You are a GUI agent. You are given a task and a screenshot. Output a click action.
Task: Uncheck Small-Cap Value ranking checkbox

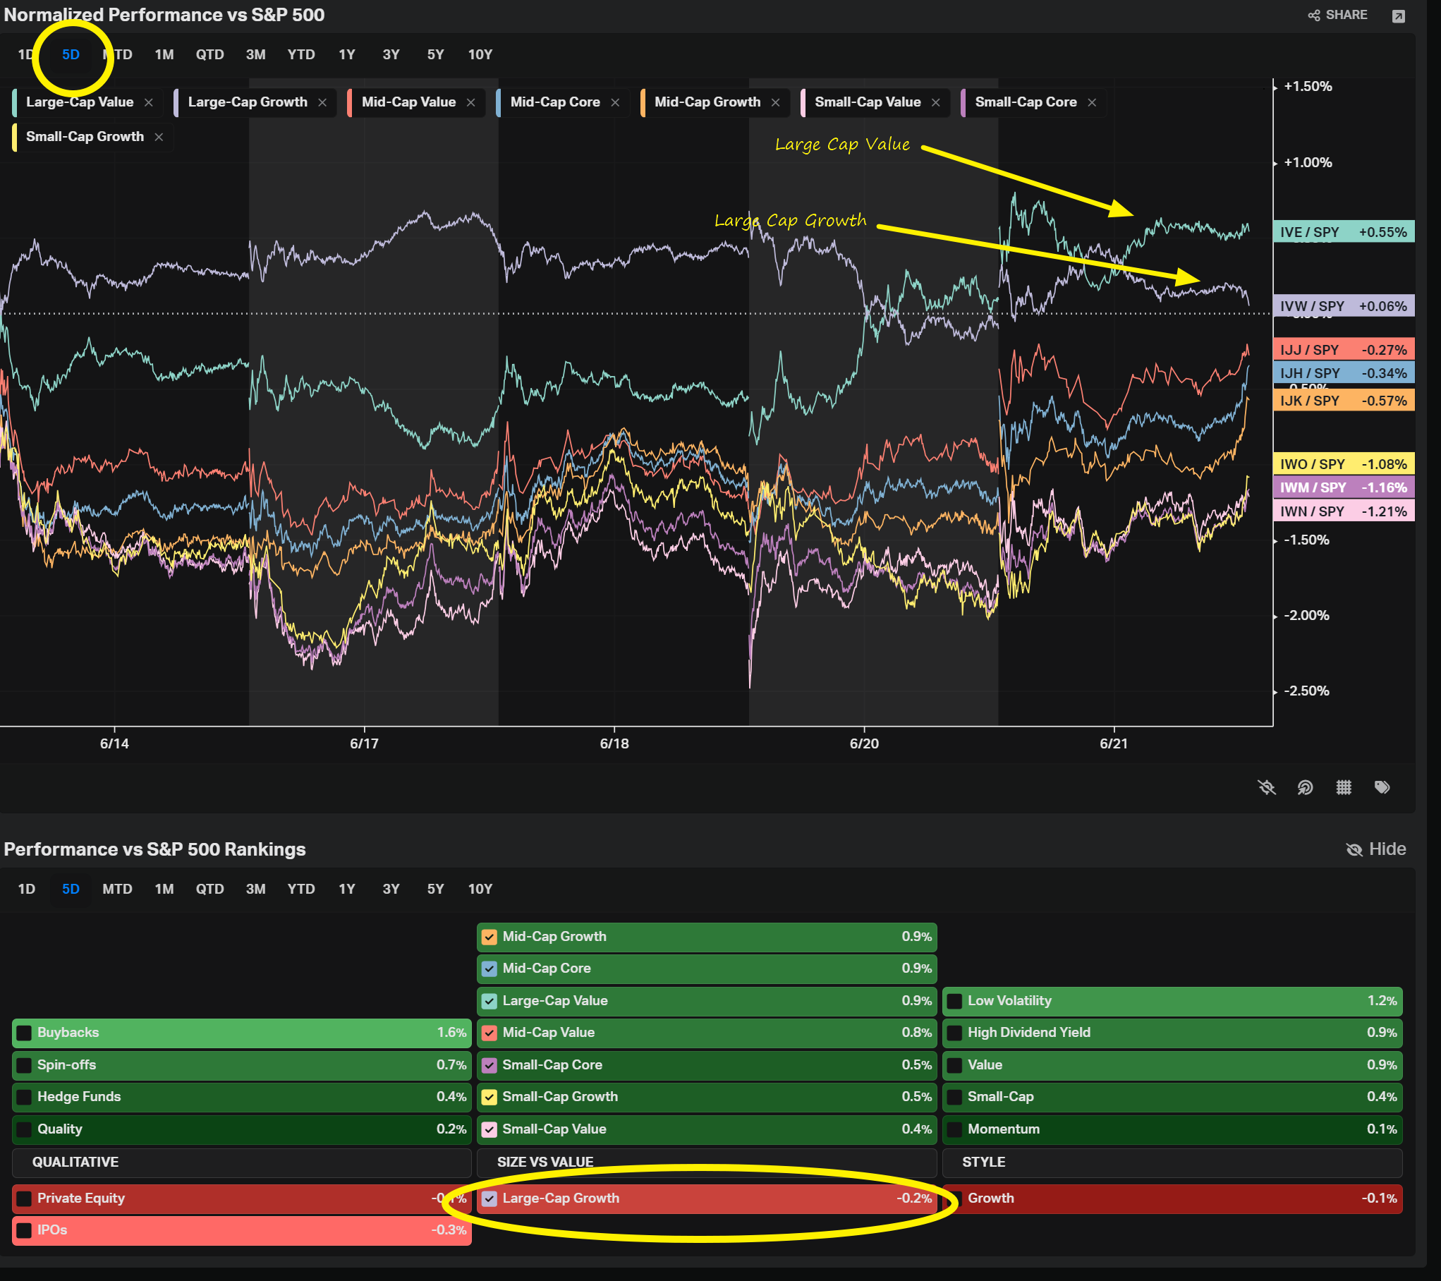[490, 1129]
